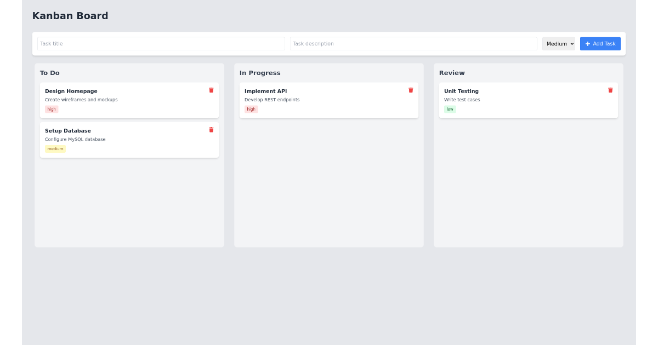Click the Task description input field
658x345 pixels.
coord(413,44)
